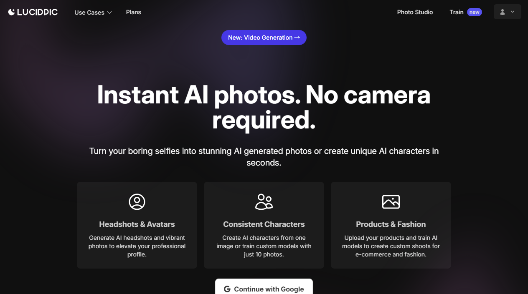Open the Plans page

point(134,12)
